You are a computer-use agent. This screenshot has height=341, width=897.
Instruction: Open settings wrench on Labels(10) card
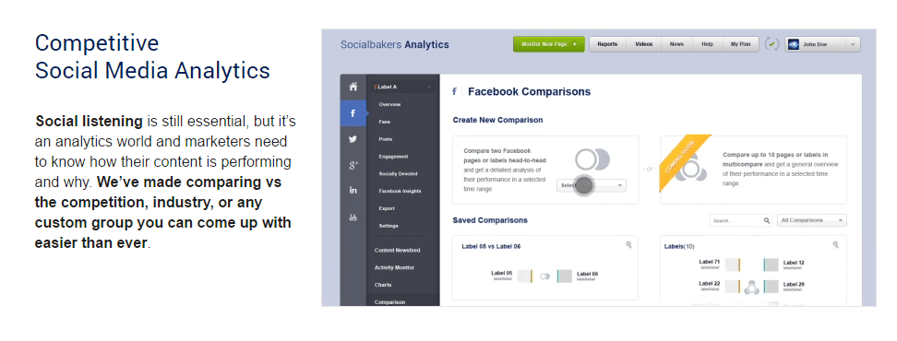click(835, 245)
